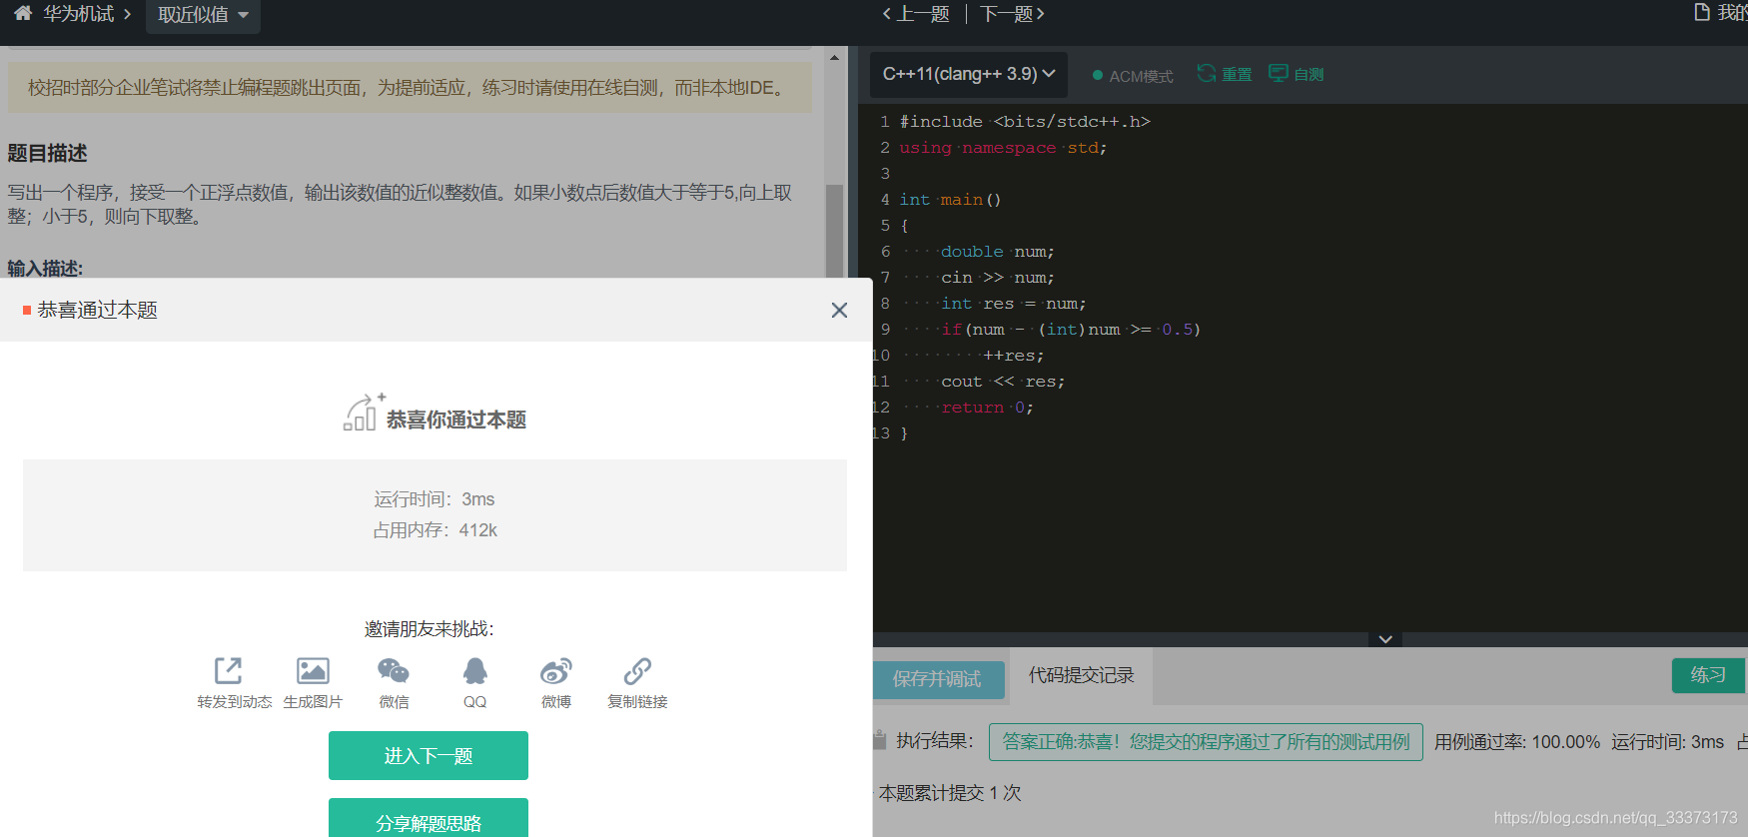Close the 恭喜通过本题 dialog

(x=839, y=311)
